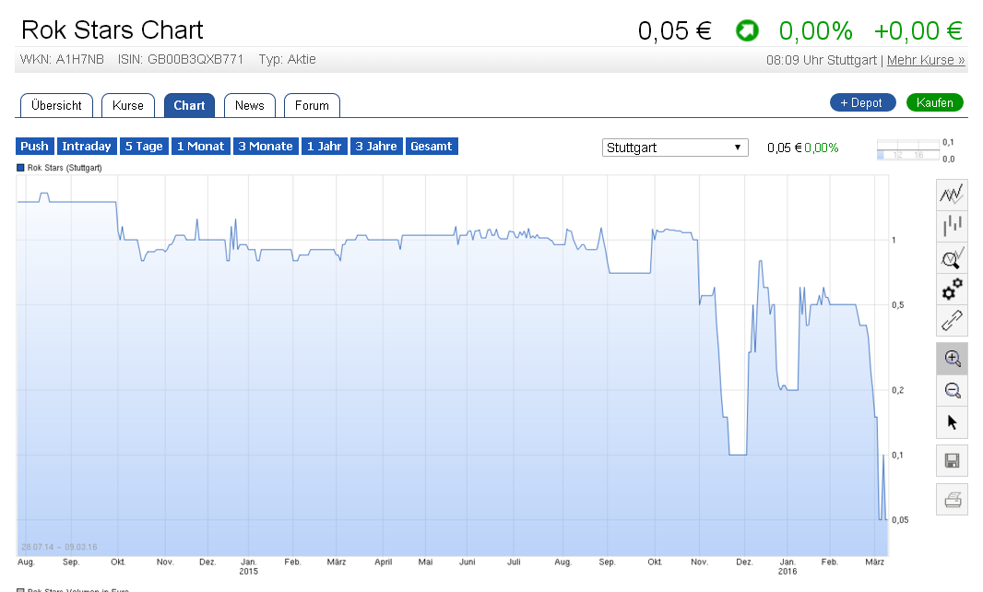Image resolution: width=983 pixels, height=592 pixels.
Task: Print the chart using printer icon
Action: (x=952, y=500)
